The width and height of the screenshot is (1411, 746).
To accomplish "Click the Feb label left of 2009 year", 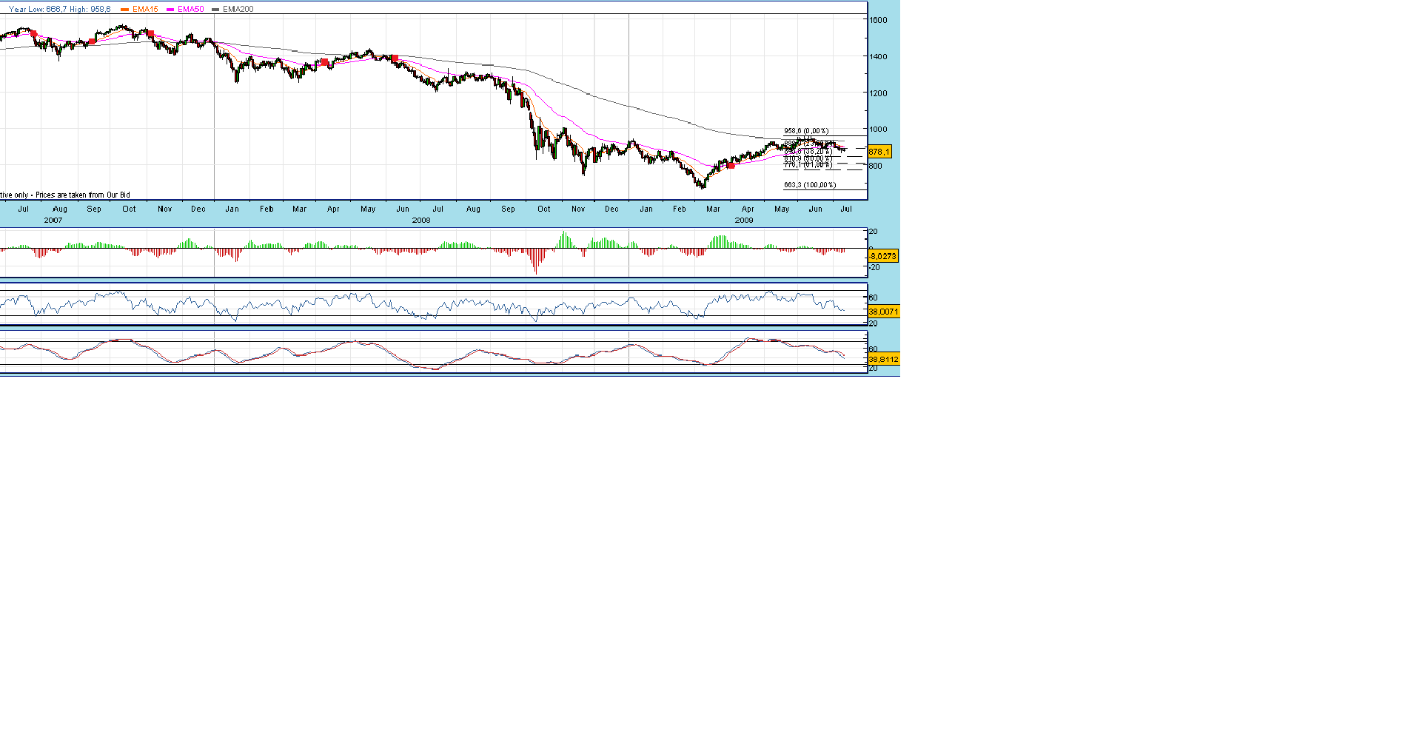I will click(x=679, y=209).
